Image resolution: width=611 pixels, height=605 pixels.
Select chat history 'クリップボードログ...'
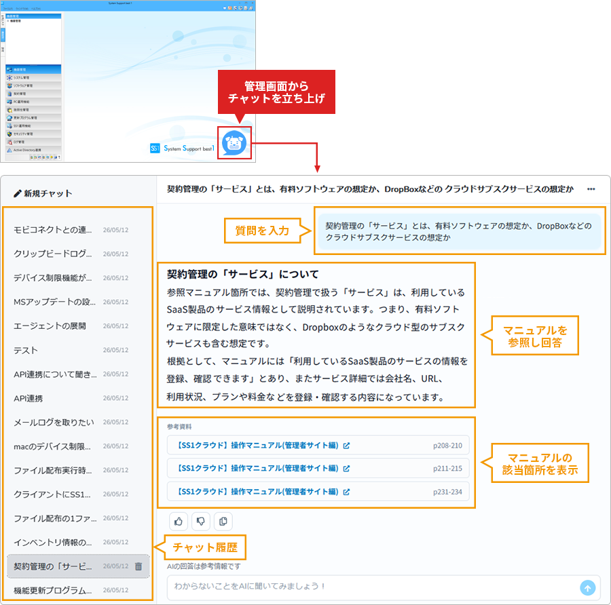tap(77, 254)
